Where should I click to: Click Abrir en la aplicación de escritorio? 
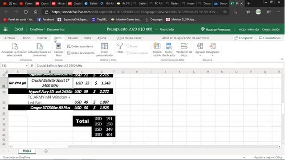click(186, 38)
